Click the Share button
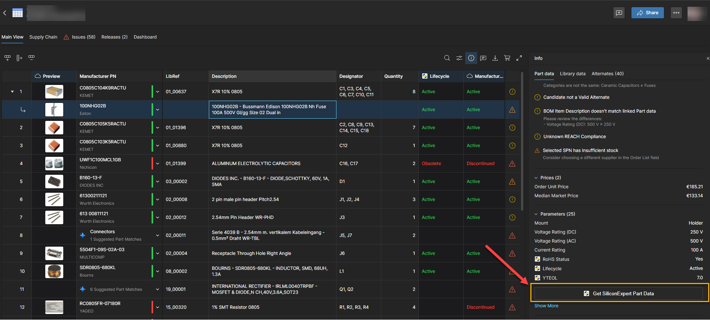 [647, 13]
